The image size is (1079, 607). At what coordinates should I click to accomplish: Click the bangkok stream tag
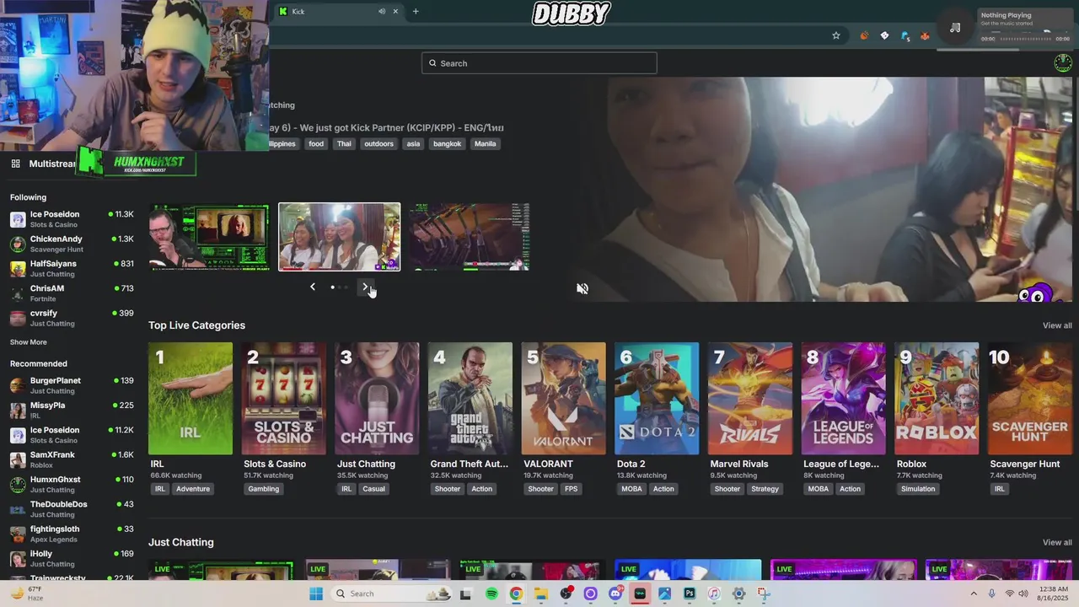(448, 143)
